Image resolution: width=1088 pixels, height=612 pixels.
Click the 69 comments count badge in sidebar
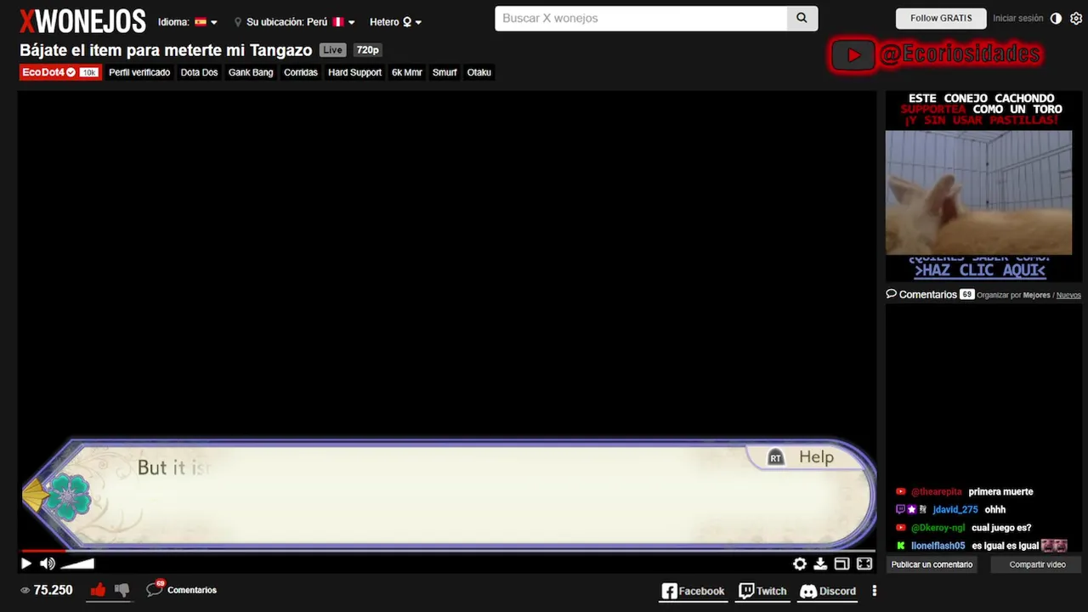coord(966,294)
